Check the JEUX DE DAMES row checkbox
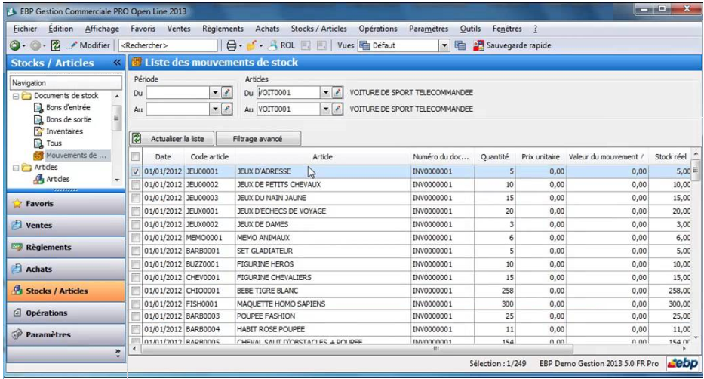Image resolution: width=704 pixels, height=379 pixels. coord(136,224)
